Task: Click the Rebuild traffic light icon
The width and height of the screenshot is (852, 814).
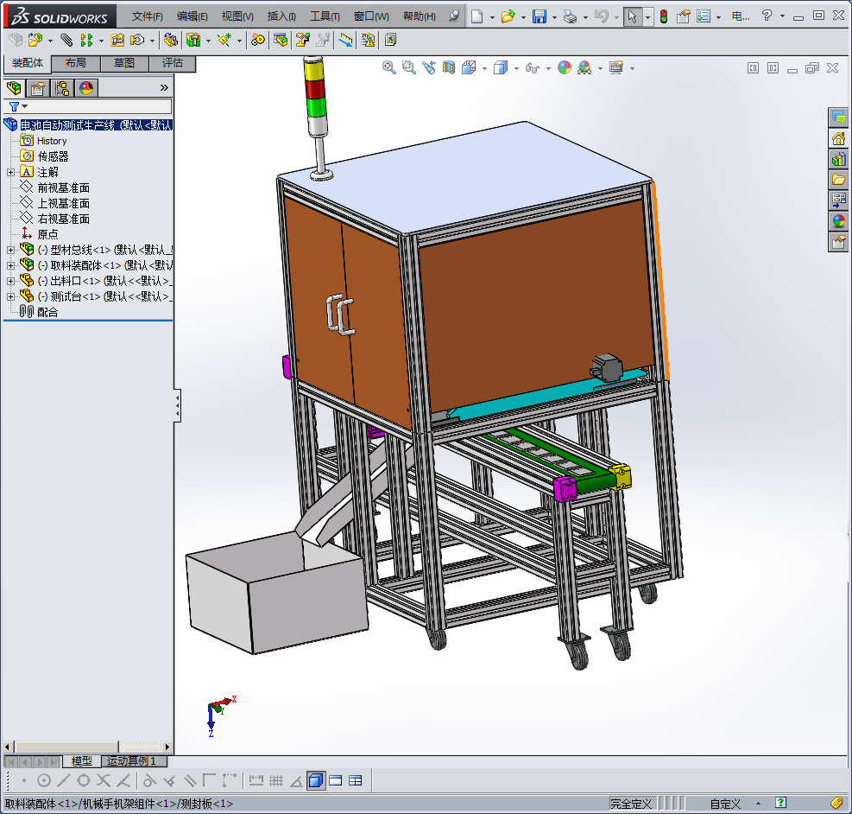Action: (663, 16)
